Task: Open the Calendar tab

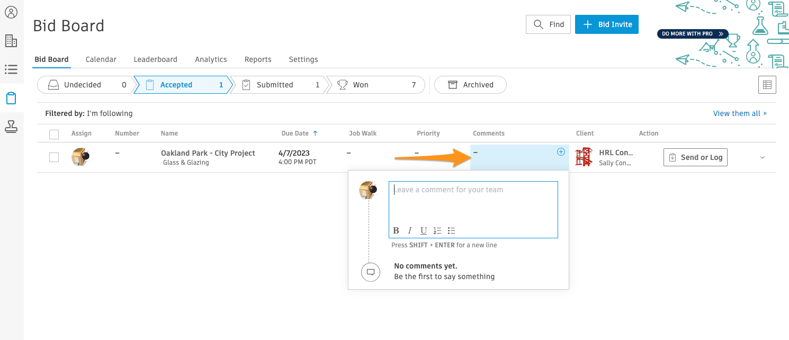Action: point(101,59)
